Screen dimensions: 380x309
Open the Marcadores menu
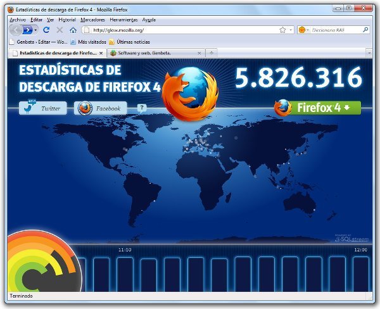92,20
